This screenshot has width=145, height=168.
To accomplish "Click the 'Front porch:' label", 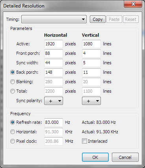I will [28, 53].
